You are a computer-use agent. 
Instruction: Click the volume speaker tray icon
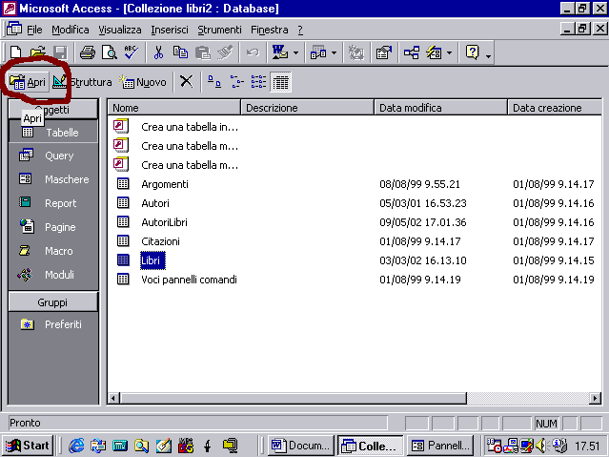540,446
